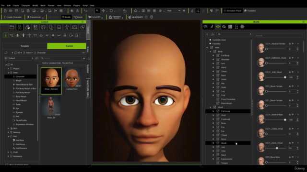Open the High quality dropdown

[173, 11]
